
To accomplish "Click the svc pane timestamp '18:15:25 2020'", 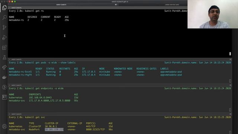I will [222, 117].
